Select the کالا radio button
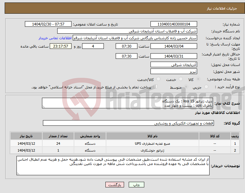The image size is (245, 193). (198, 79)
